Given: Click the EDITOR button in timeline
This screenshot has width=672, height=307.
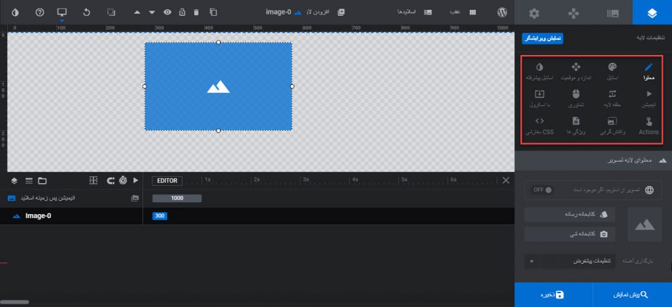Looking at the screenshot, I should point(167,181).
